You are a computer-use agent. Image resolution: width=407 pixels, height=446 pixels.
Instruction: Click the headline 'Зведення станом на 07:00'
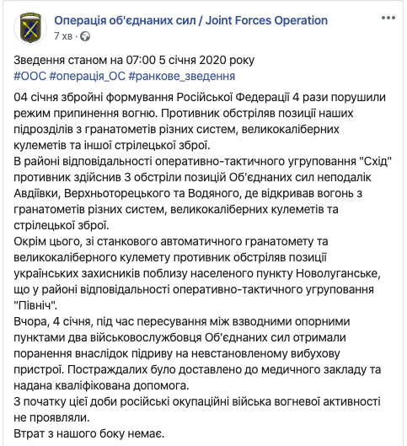[x=85, y=61]
